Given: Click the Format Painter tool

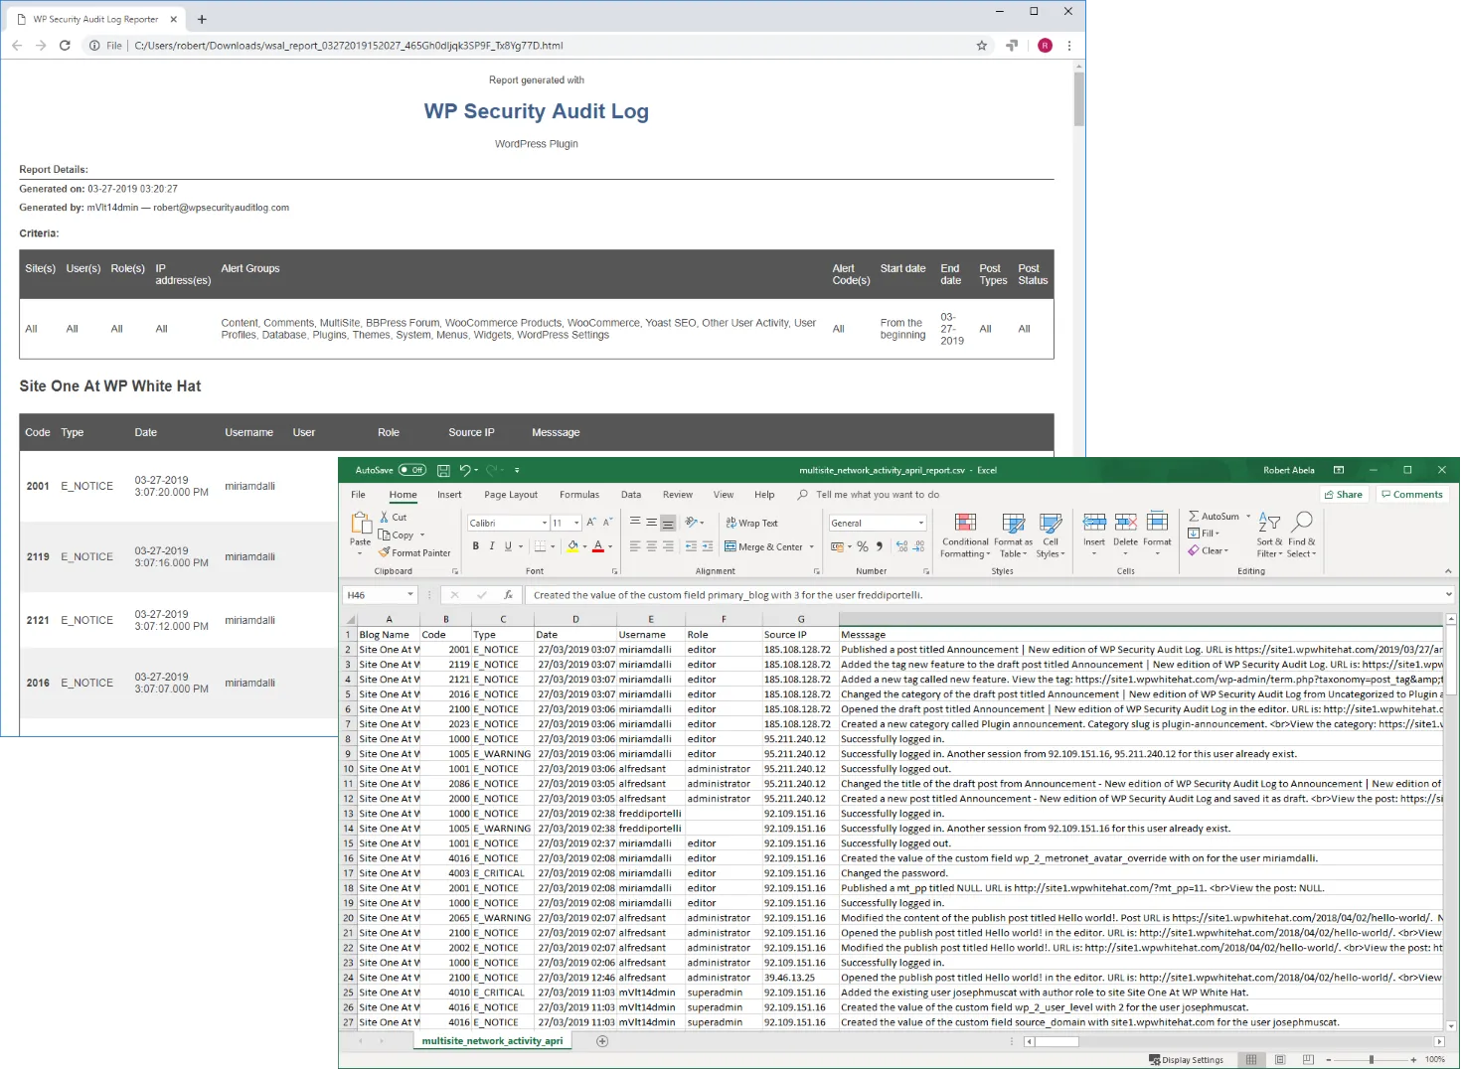Looking at the screenshot, I should 414,553.
